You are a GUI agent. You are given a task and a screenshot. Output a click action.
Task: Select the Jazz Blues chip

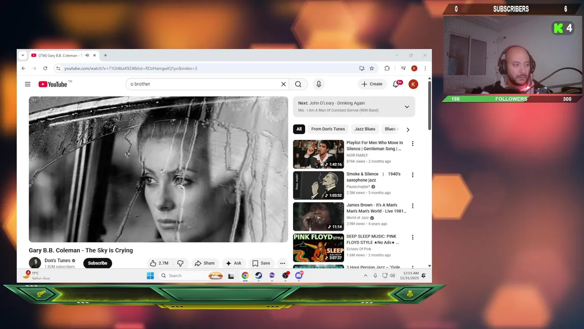365,129
